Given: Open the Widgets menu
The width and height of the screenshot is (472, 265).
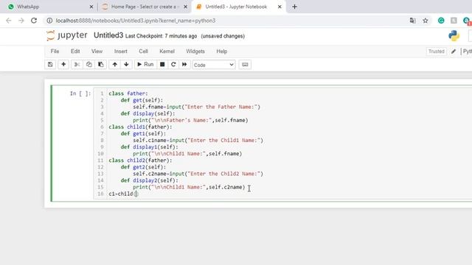Looking at the screenshot, I should [x=195, y=52].
